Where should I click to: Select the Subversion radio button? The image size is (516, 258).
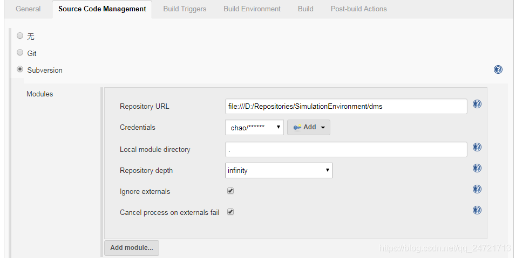[x=20, y=69]
